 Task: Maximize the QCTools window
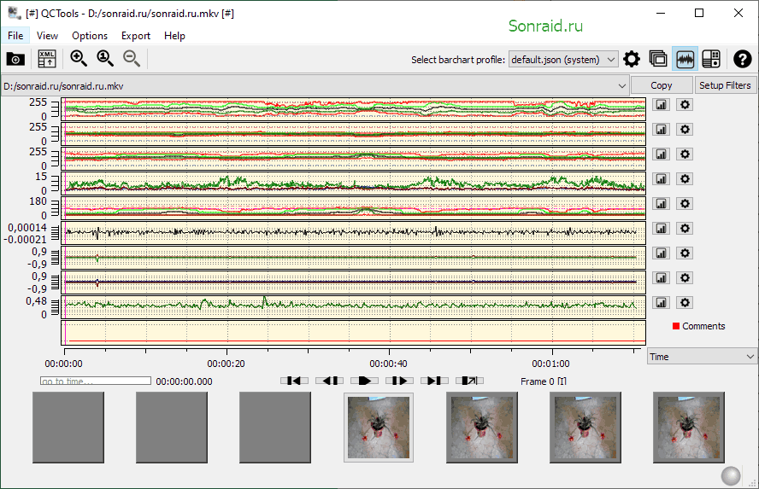699,13
